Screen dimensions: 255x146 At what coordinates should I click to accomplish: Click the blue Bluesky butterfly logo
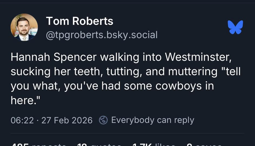pyautogui.click(x=235, y=27)
